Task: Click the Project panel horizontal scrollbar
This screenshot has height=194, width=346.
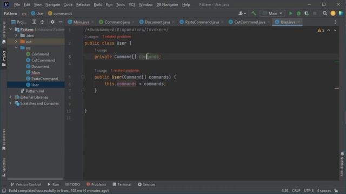Action: point(35,179)
